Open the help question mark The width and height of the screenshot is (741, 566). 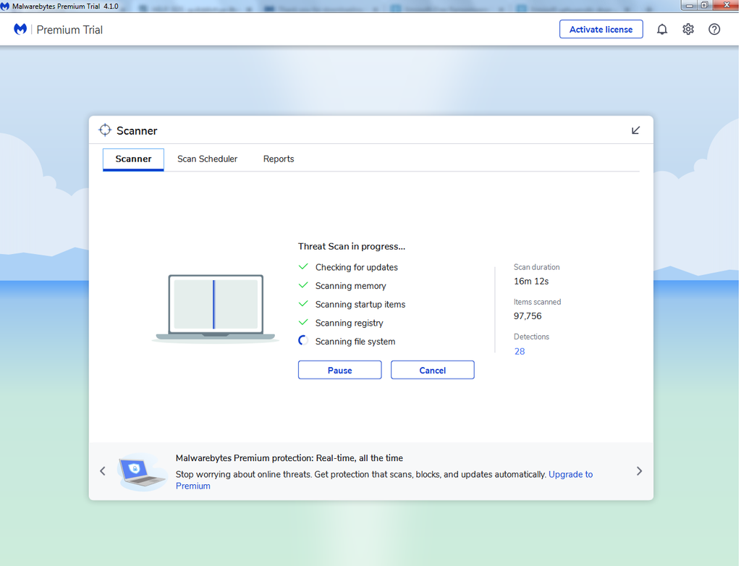point(714,30)
